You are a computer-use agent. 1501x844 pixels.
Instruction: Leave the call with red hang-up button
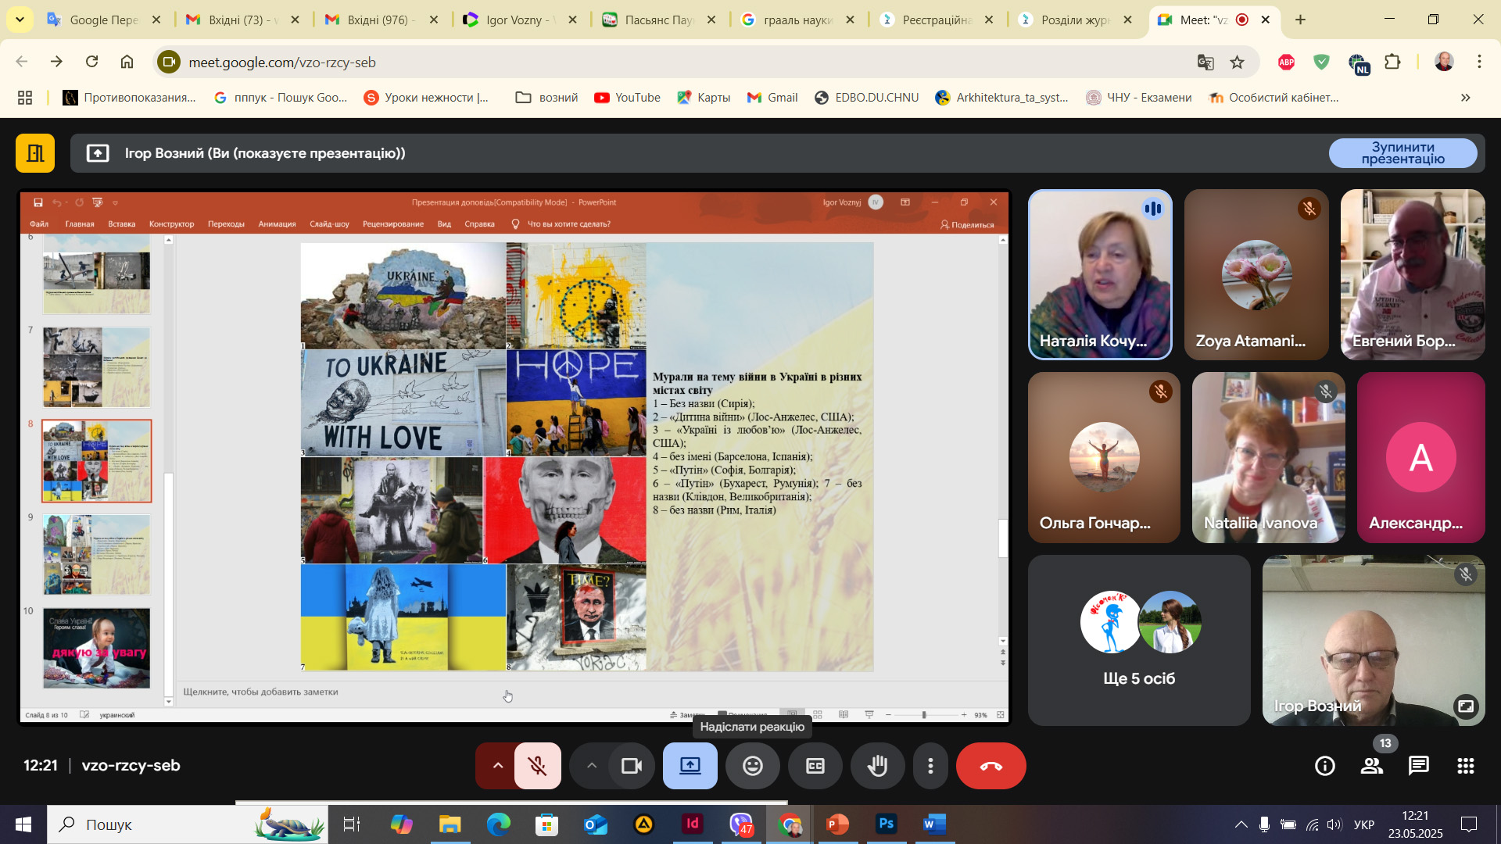tap(991, 766)
